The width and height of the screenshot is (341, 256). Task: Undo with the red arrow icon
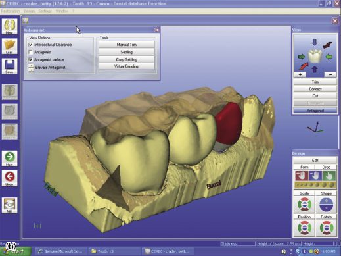[9, 178]
